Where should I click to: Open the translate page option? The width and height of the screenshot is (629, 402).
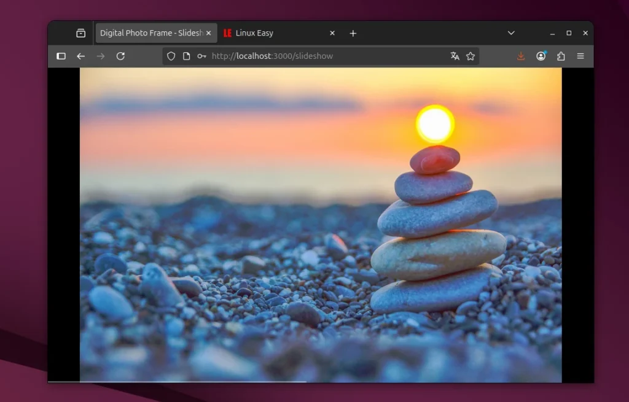pyautogui.click(x=455, y=56)
